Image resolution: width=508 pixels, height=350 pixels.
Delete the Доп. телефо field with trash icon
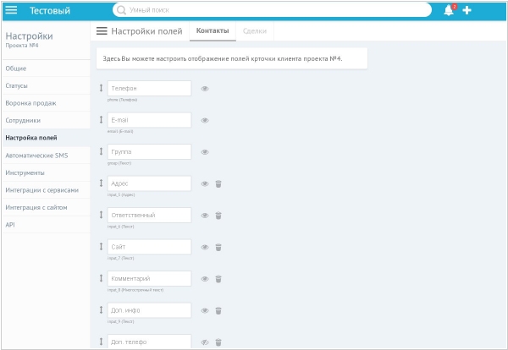coord(218,342)
